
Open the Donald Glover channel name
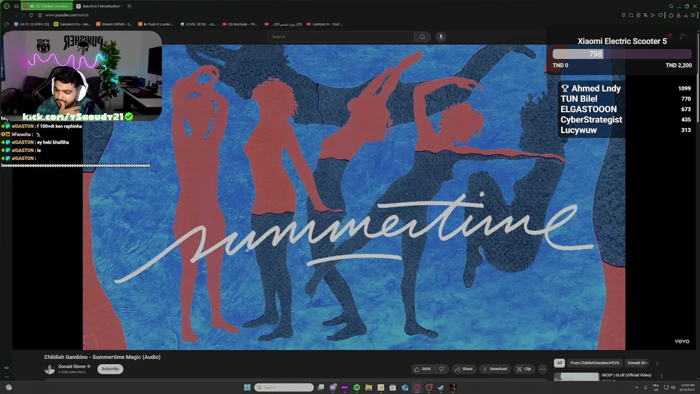click(x=72, y=367)
